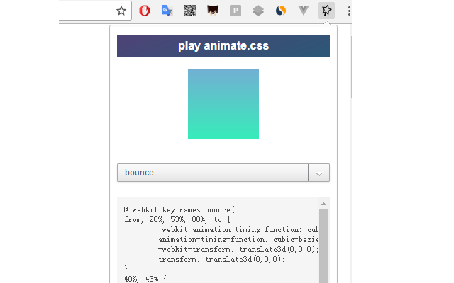Toggle the play animate.css star extension
454x283 pixels.
tap(326, 11)
